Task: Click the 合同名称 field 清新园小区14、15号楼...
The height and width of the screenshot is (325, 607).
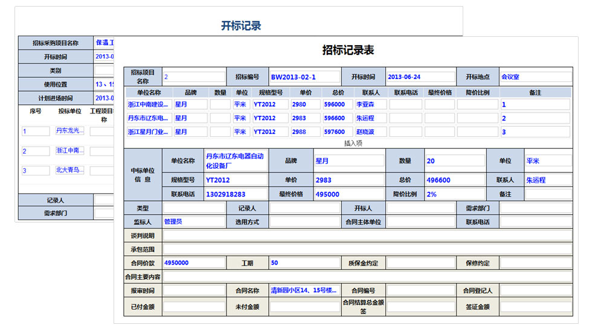Action: tap(304, 291)
